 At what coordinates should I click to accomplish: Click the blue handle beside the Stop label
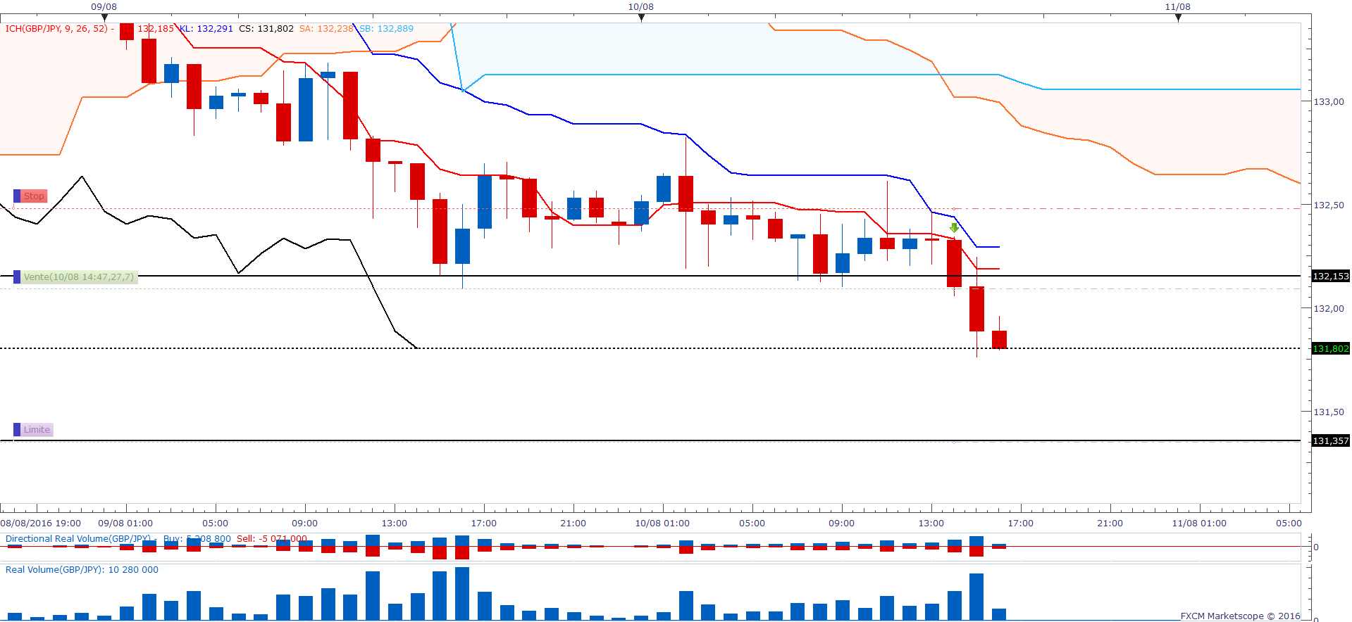[17, 196]
